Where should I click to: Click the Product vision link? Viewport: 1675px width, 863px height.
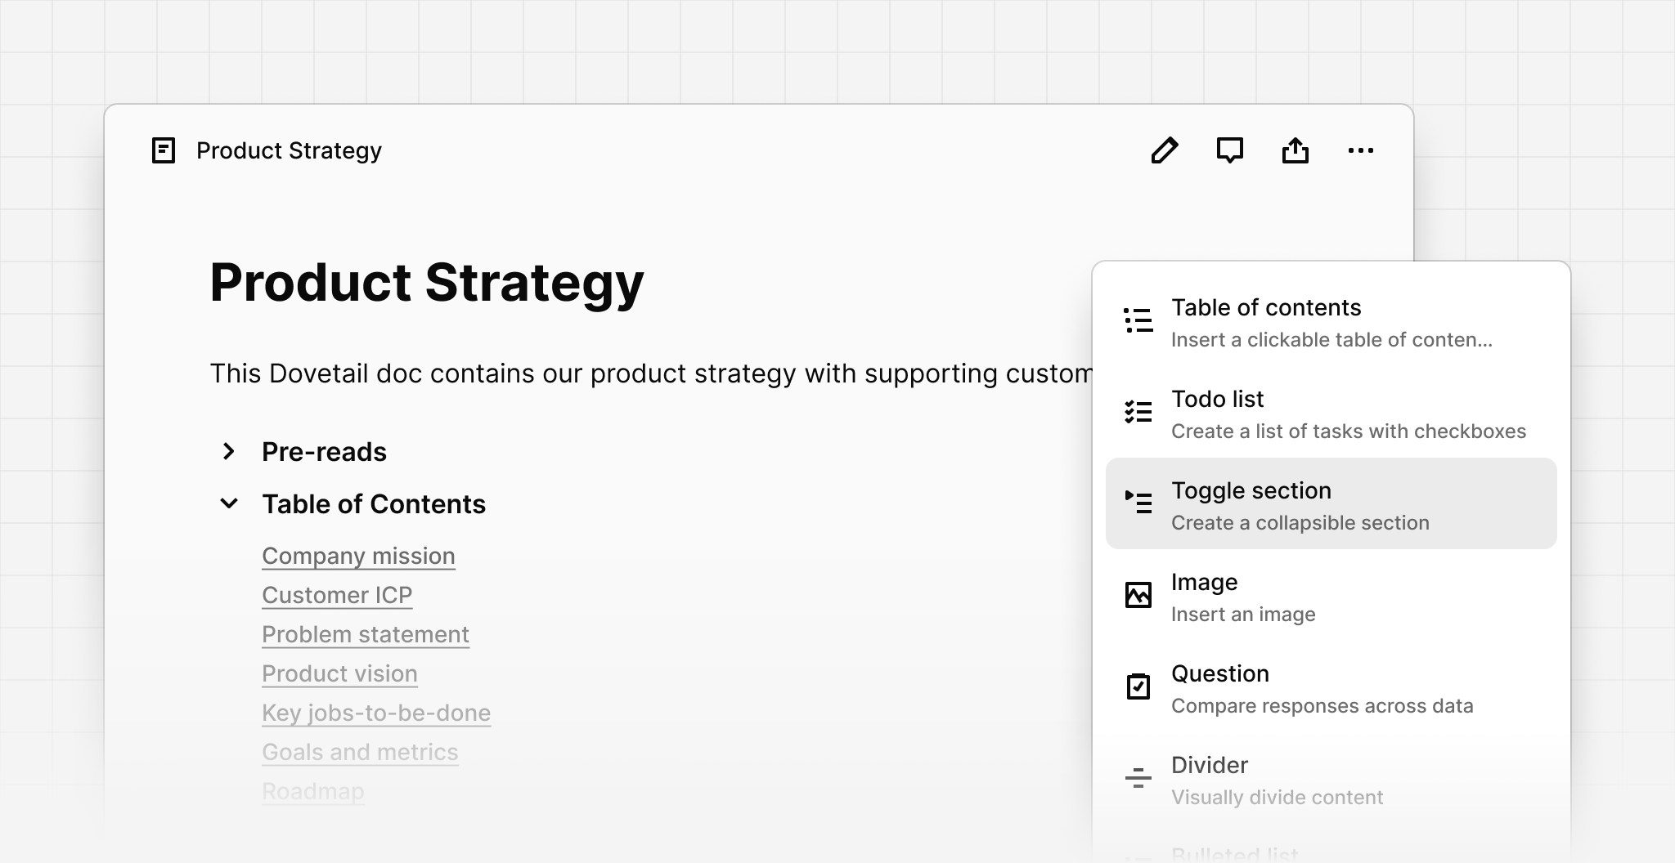click(339, 673)
